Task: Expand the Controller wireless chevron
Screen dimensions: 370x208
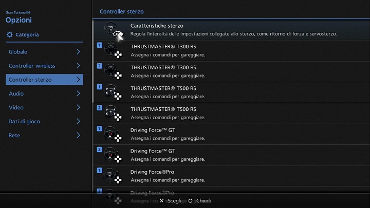Action: click(78, 66)
